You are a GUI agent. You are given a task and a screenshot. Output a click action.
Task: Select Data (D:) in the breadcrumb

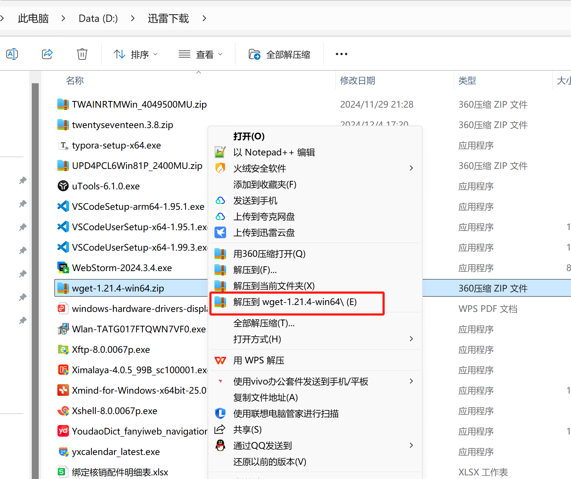pyautogui.click(x=98, y=18)
